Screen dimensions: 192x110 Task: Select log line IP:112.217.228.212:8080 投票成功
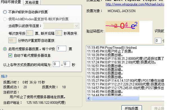[125, 84]
